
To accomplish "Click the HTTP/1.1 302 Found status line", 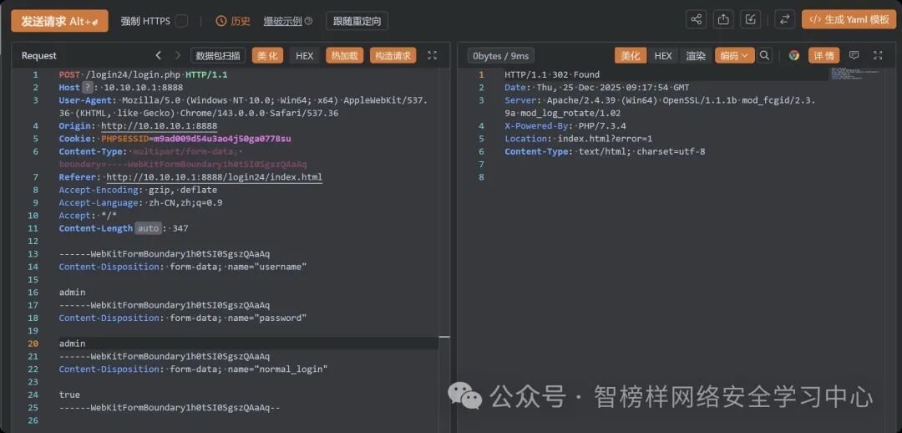I will click(552, 75).
